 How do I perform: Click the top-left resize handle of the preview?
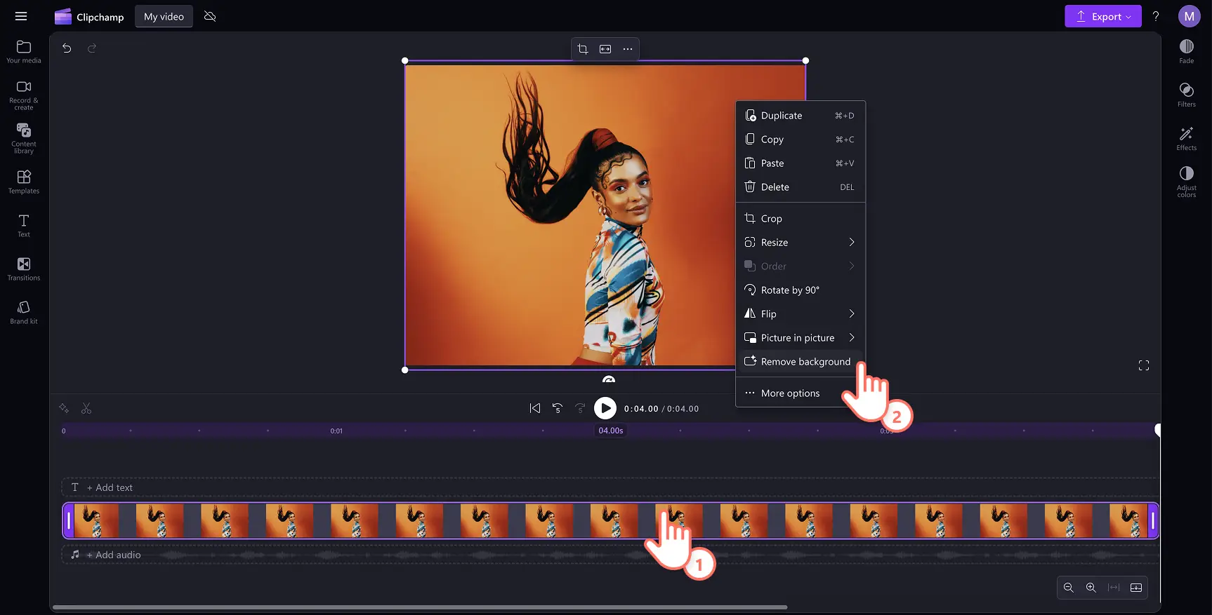point(405,61)
